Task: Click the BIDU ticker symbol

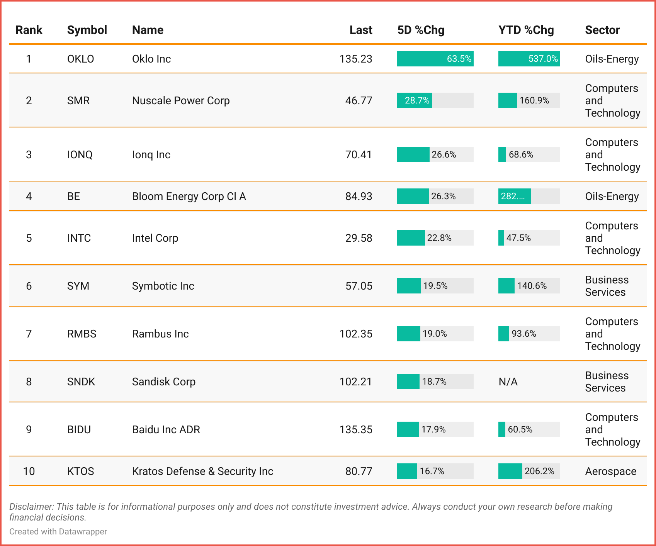Action: click(x=79, y=429)
